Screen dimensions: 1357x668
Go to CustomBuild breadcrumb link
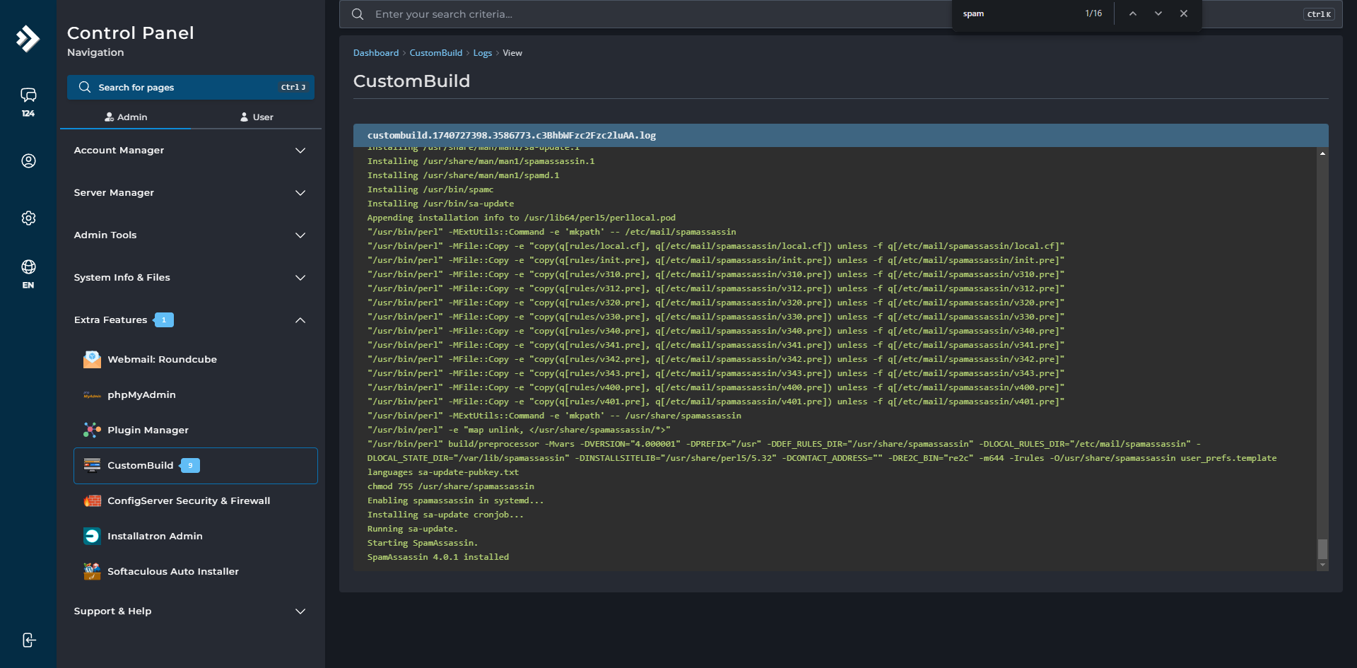pyautogui.click(x=436, y=53)
